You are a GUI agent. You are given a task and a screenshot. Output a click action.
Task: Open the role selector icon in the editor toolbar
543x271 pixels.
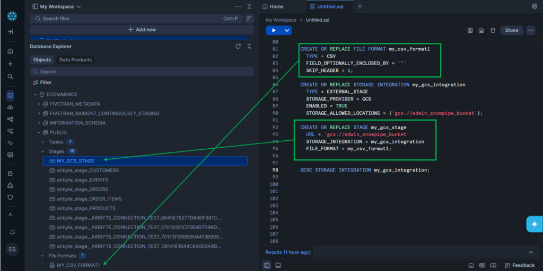[x=470, y=30]
